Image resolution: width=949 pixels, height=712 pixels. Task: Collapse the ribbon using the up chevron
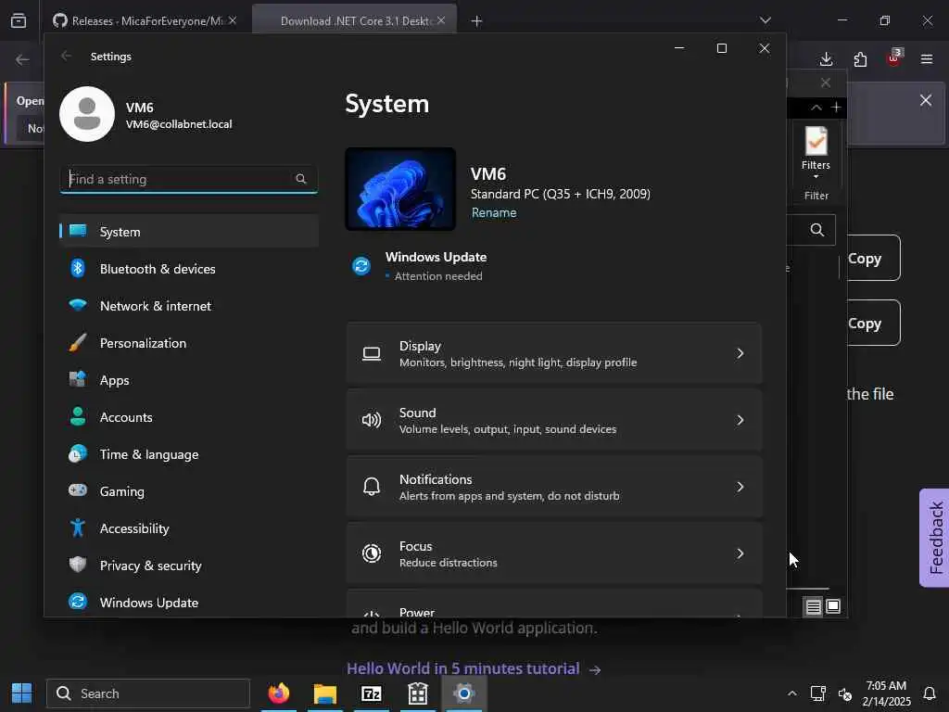tap(816, 108)
